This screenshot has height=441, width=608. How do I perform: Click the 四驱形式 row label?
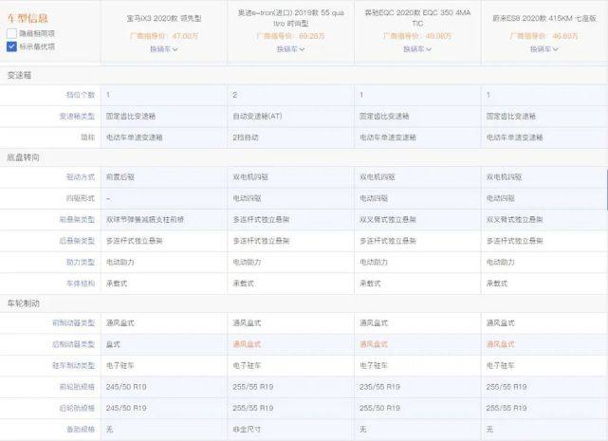(x=81, y=198)
